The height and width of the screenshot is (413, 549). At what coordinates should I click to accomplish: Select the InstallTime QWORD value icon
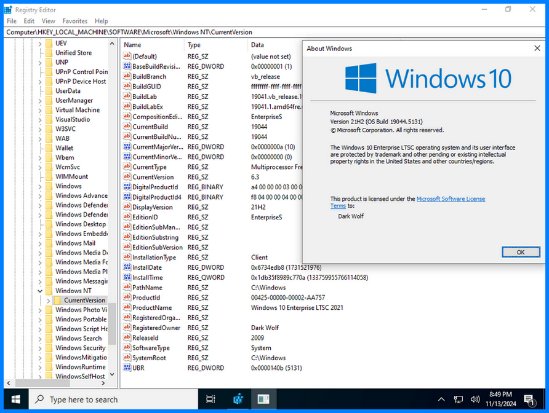(127, 278)
